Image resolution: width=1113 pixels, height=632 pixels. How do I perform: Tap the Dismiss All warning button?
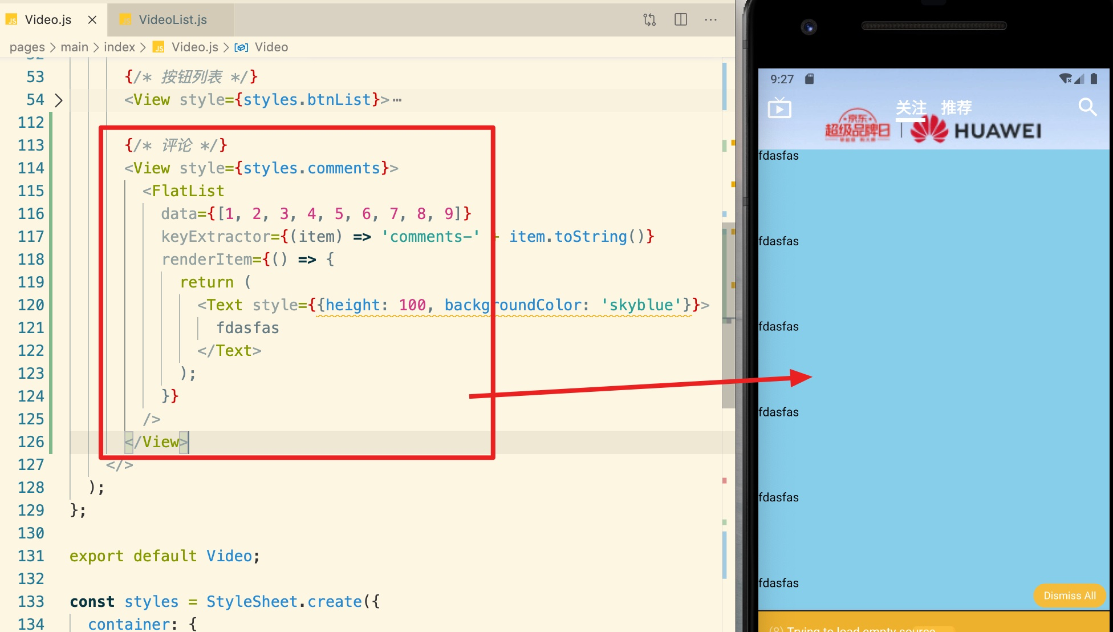1069,595
